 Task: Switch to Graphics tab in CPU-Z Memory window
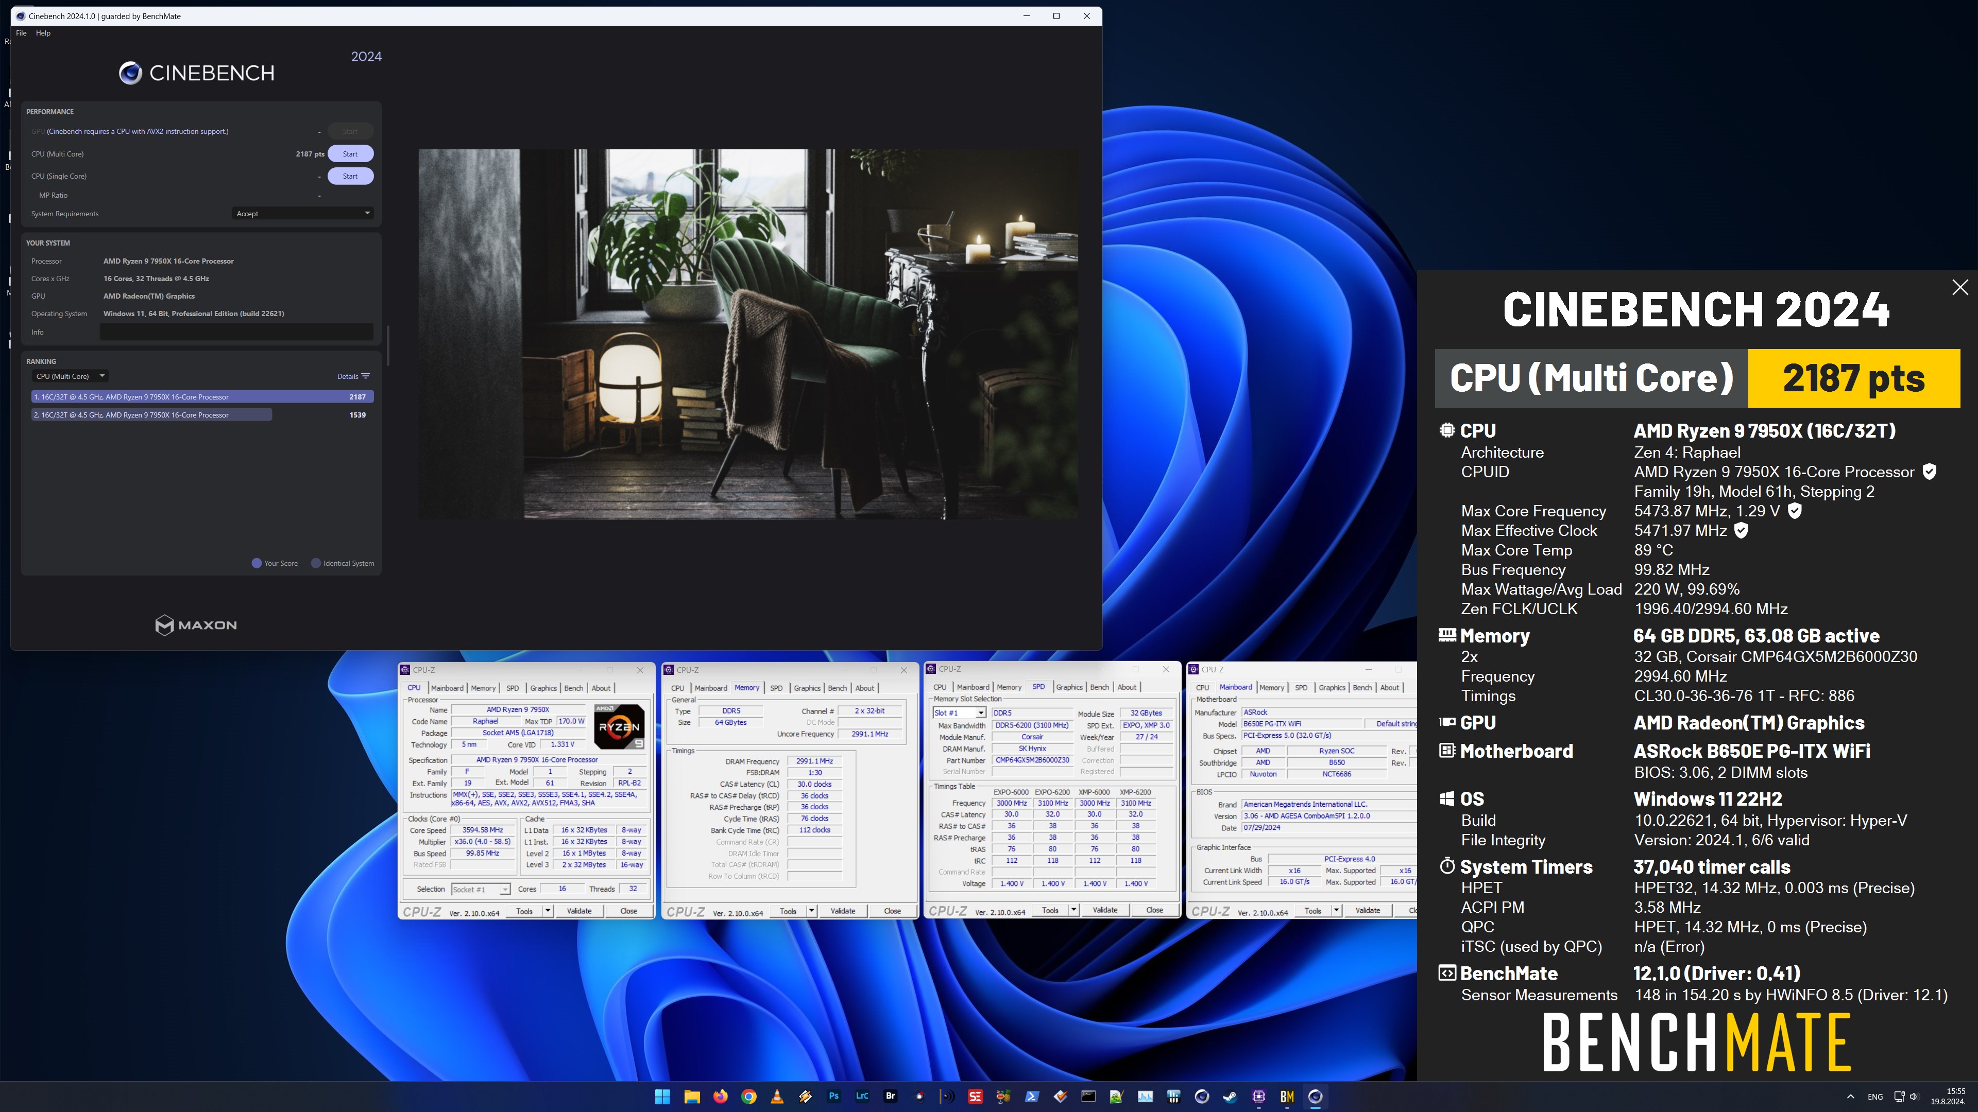[x=807, y=688]
